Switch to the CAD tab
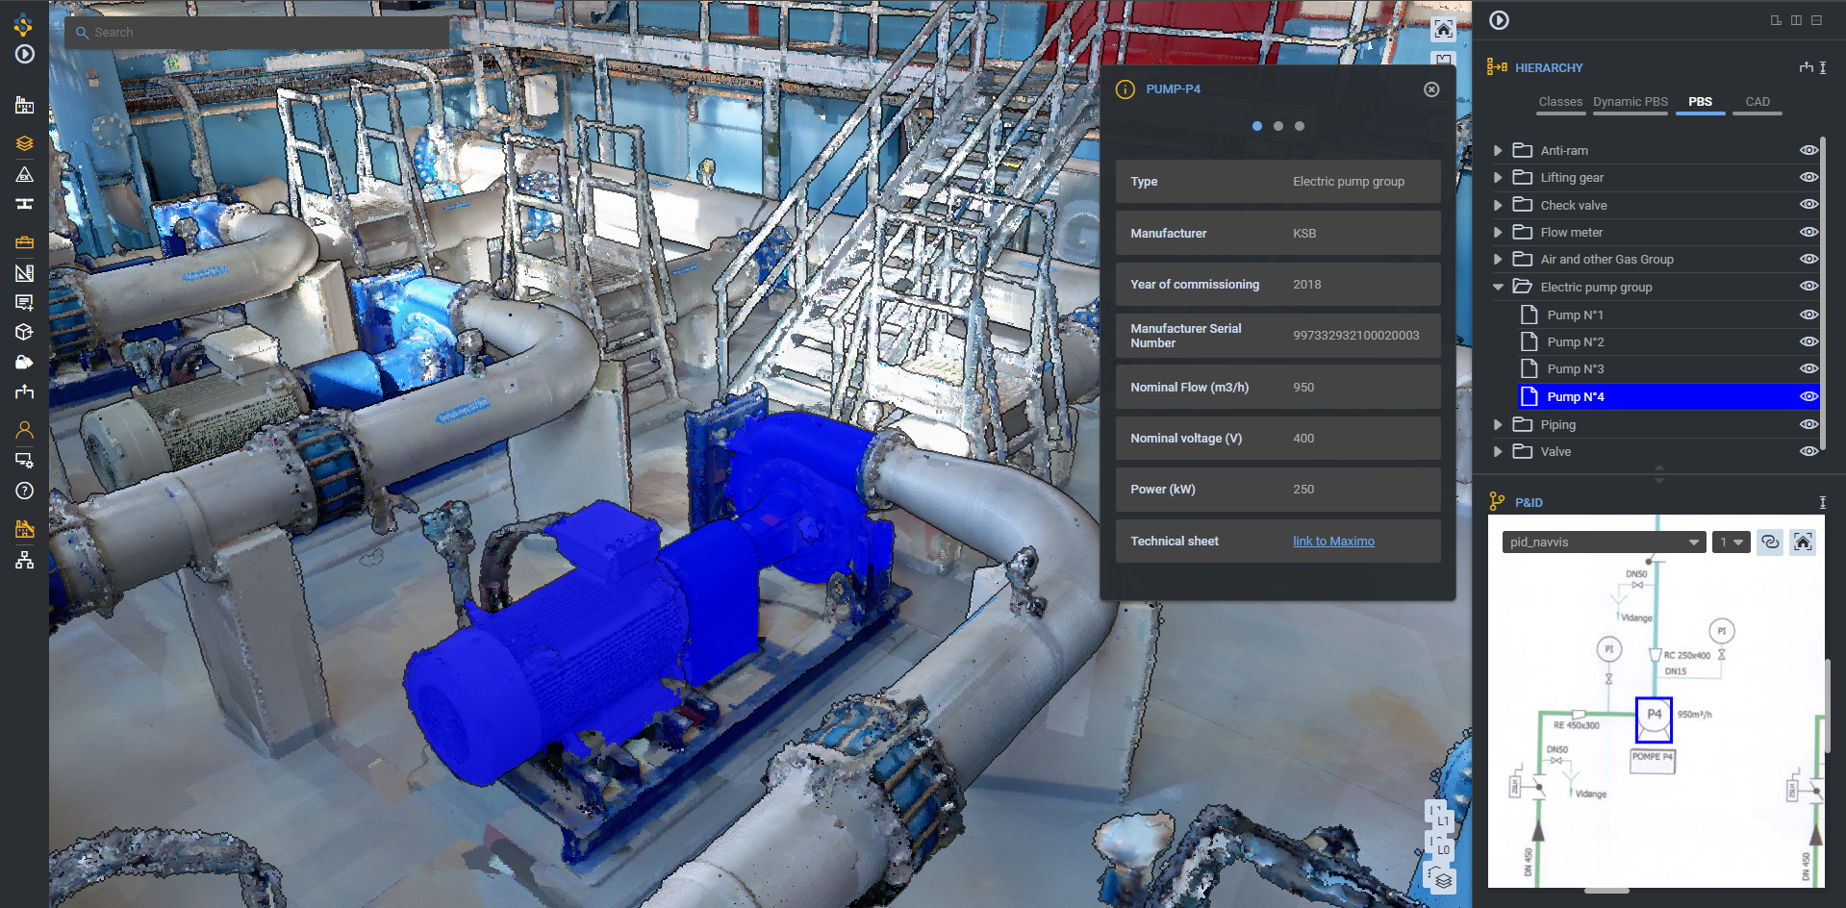Image resolution: width=1846 pixels, height=908 pixels. click(1757, 102)
